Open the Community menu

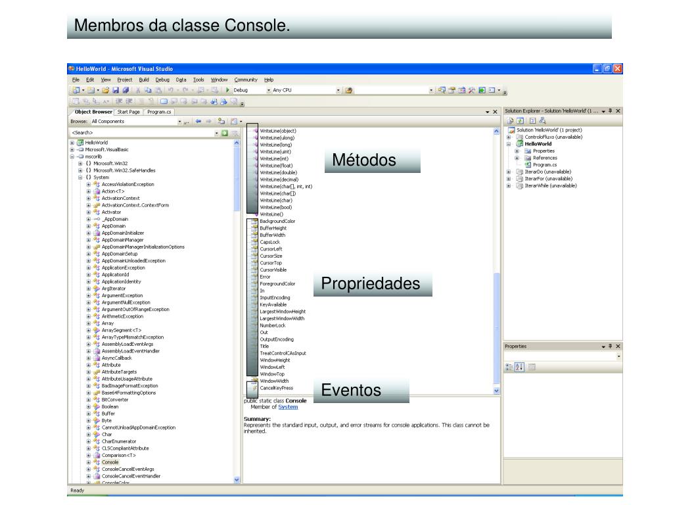246,80
